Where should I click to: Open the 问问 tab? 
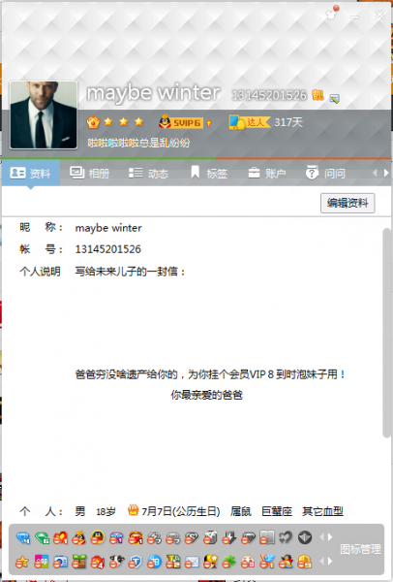tap(325, 173)
